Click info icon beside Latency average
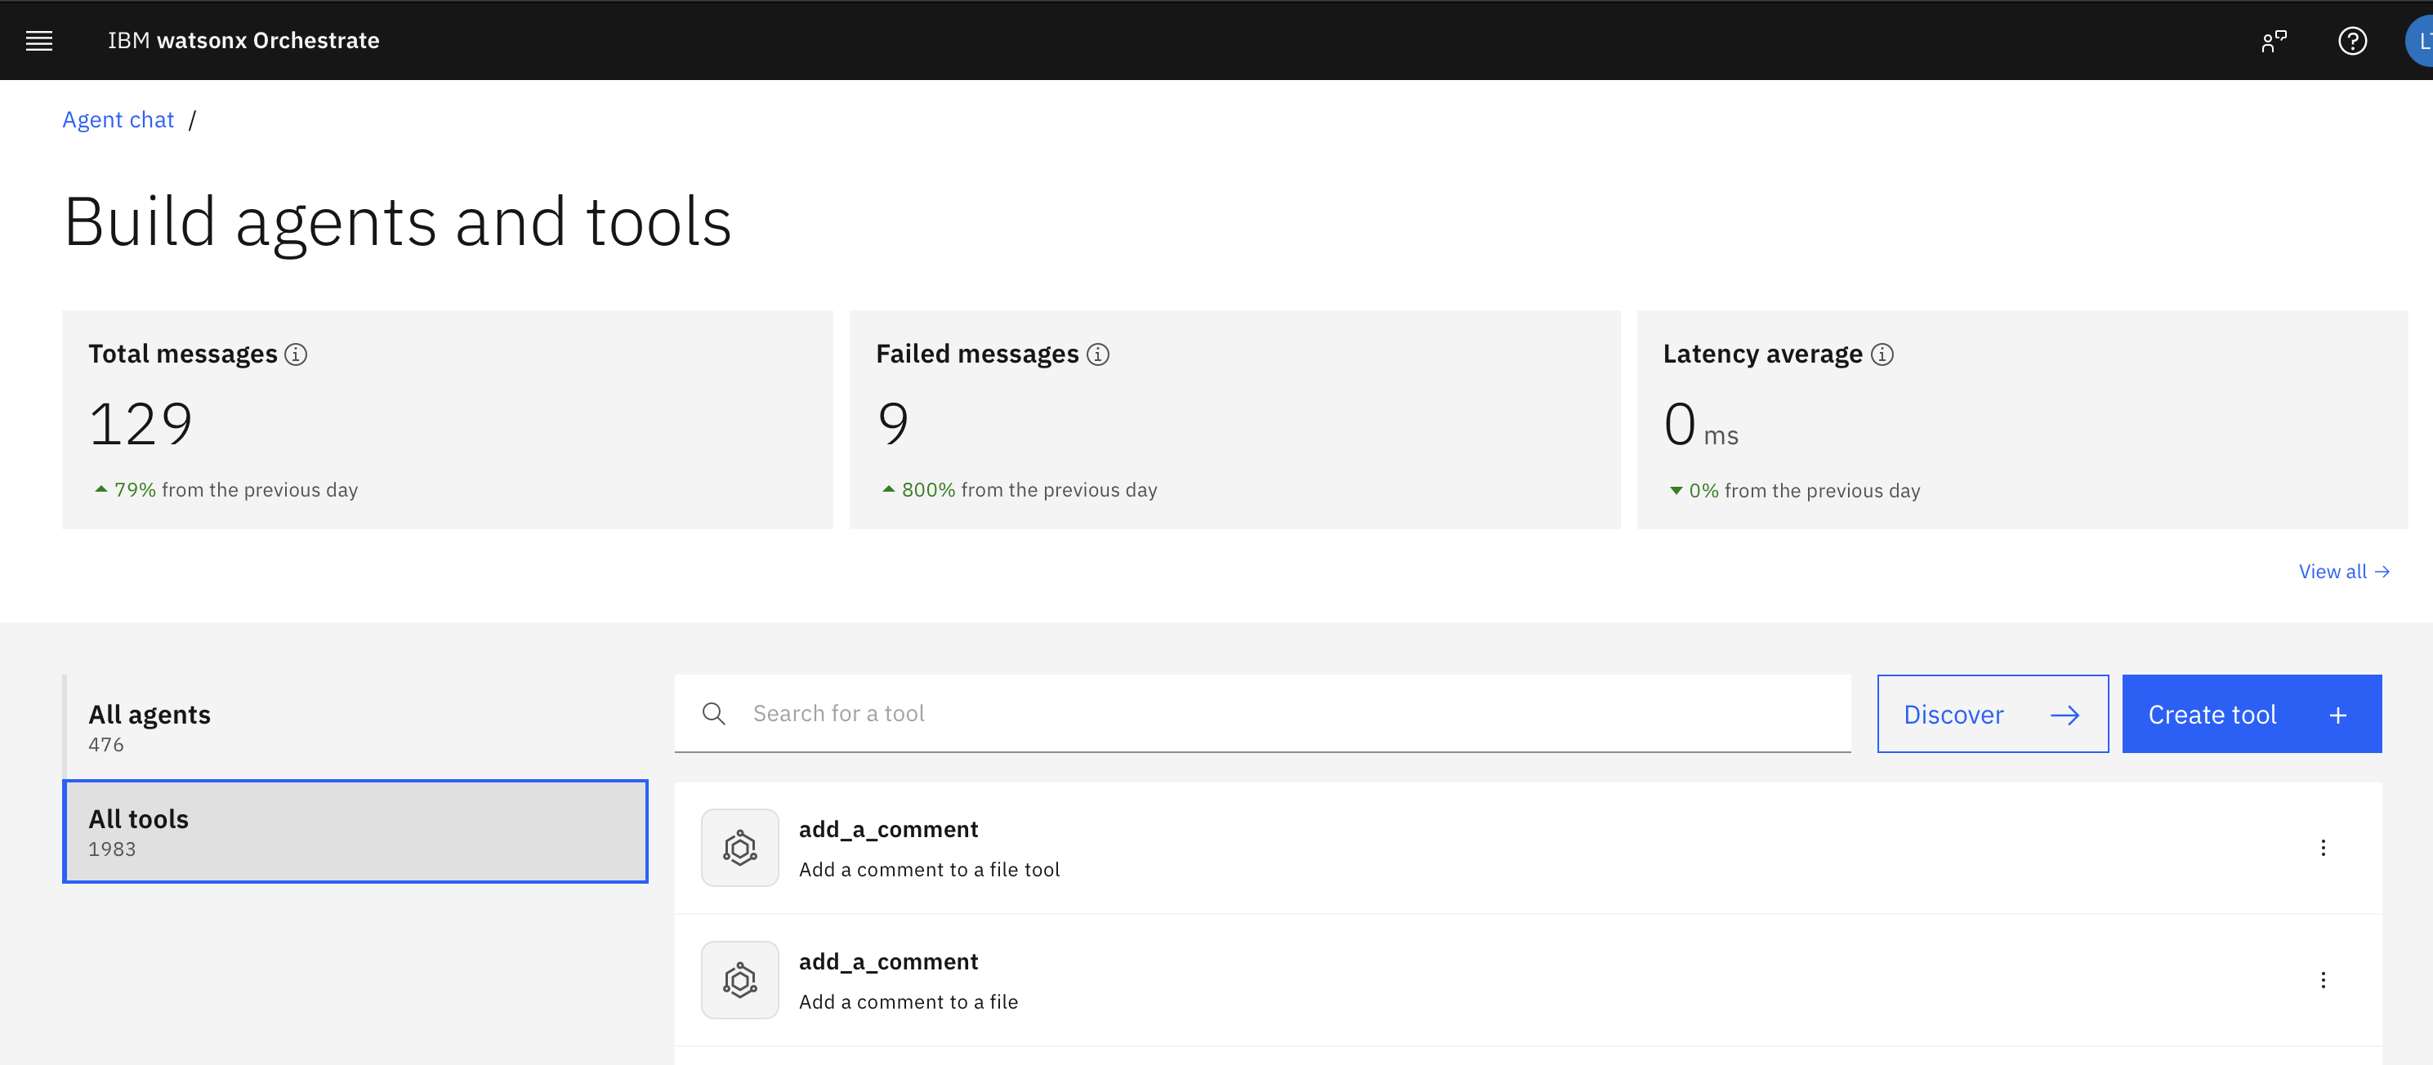This screenshot has height=1065, width=2433. pyautogui.click(x=1882, y=354)
